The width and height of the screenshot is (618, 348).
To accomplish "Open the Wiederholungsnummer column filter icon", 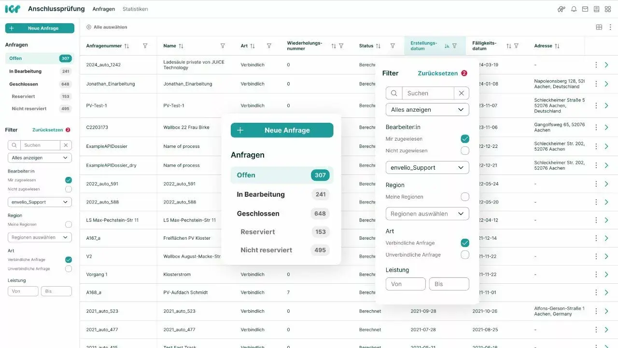I will coord(341,46).
